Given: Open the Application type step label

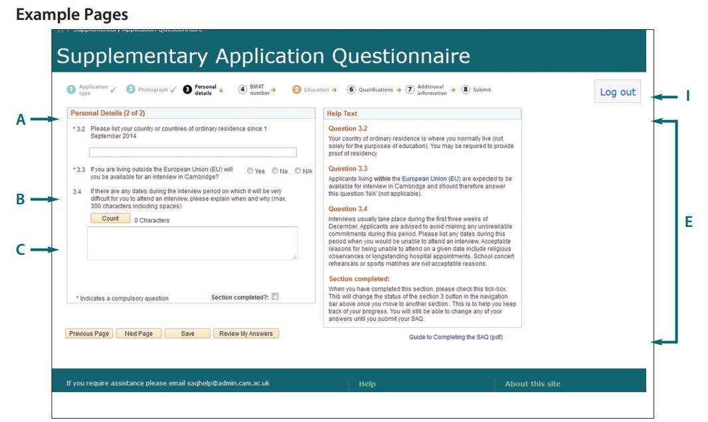Looking at the screenshot, I should tap(94, 90).
